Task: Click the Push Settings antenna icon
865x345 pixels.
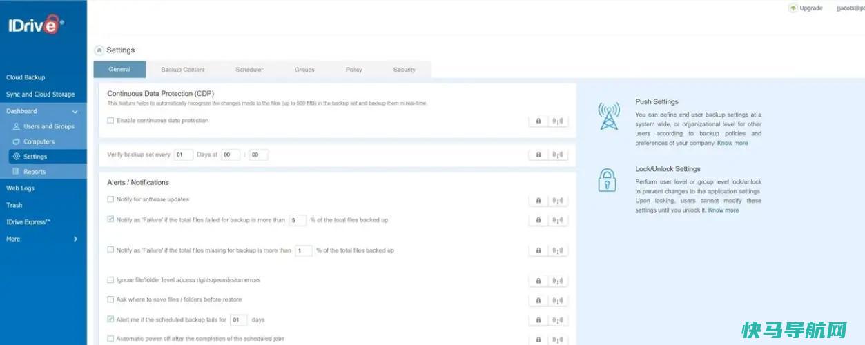Action: 609,116
